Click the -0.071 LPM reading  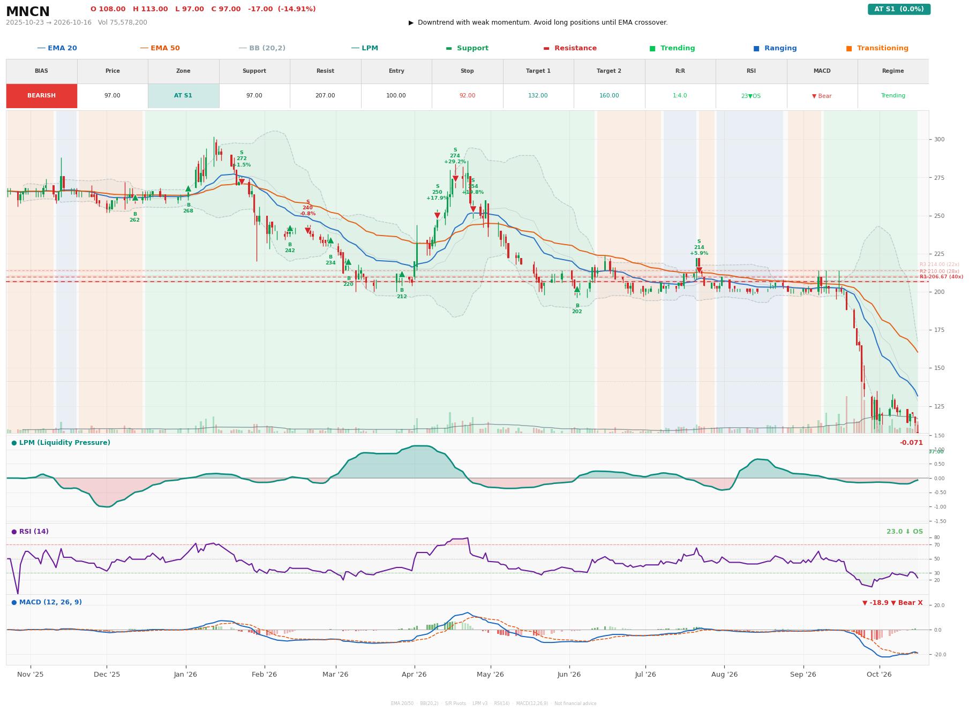point(911,443)
